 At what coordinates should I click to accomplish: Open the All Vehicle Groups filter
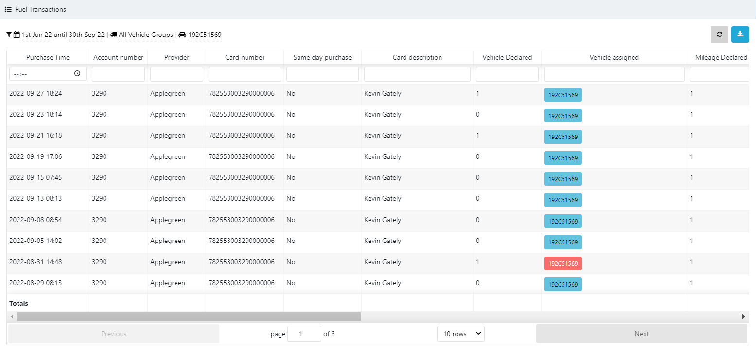[x=146, y=35]
